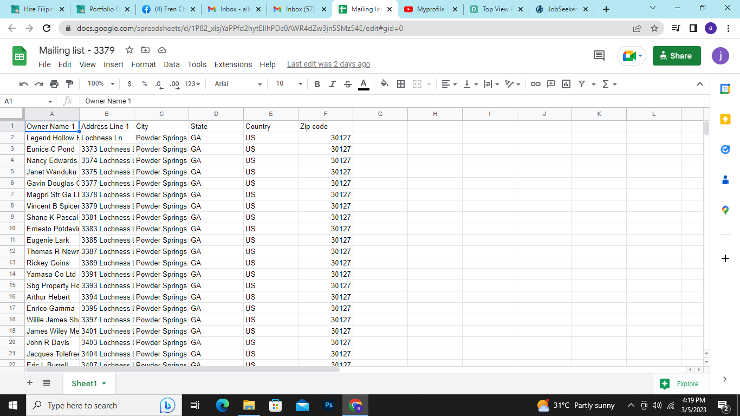The image size is (740, 416).
Task: Star the Mailing list document
Action: pos(129,50)
